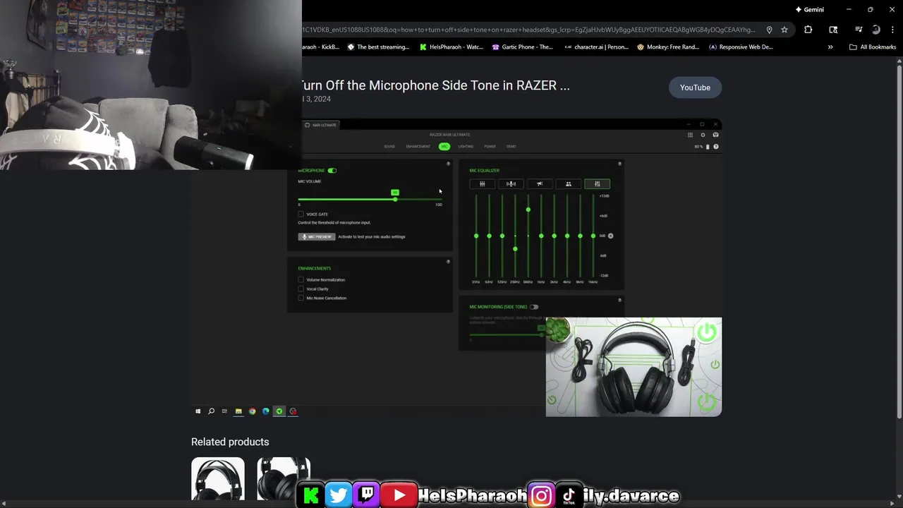Open 'The best streaming...' bookmark
903x508 pixels.
point(378,47)
